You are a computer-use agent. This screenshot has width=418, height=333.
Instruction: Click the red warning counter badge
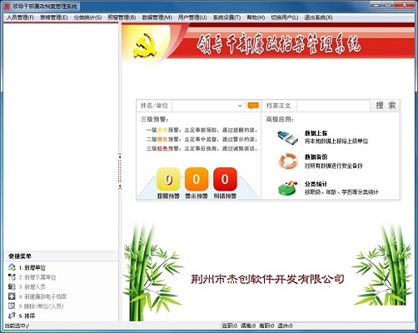point(225,179)
